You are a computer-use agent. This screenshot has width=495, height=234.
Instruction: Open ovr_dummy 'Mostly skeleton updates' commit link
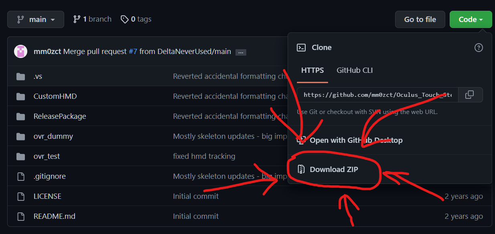[x=230, y=136]
